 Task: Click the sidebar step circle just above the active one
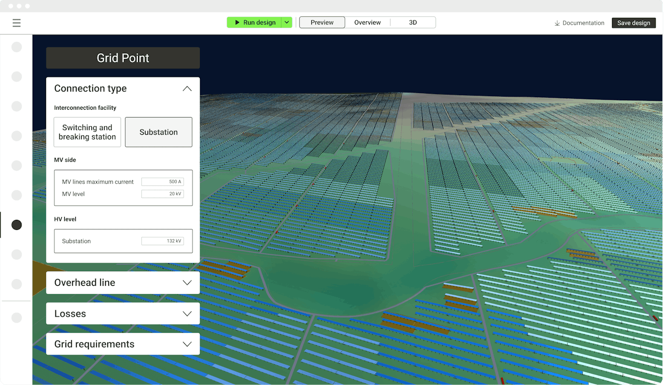[17, 195]
